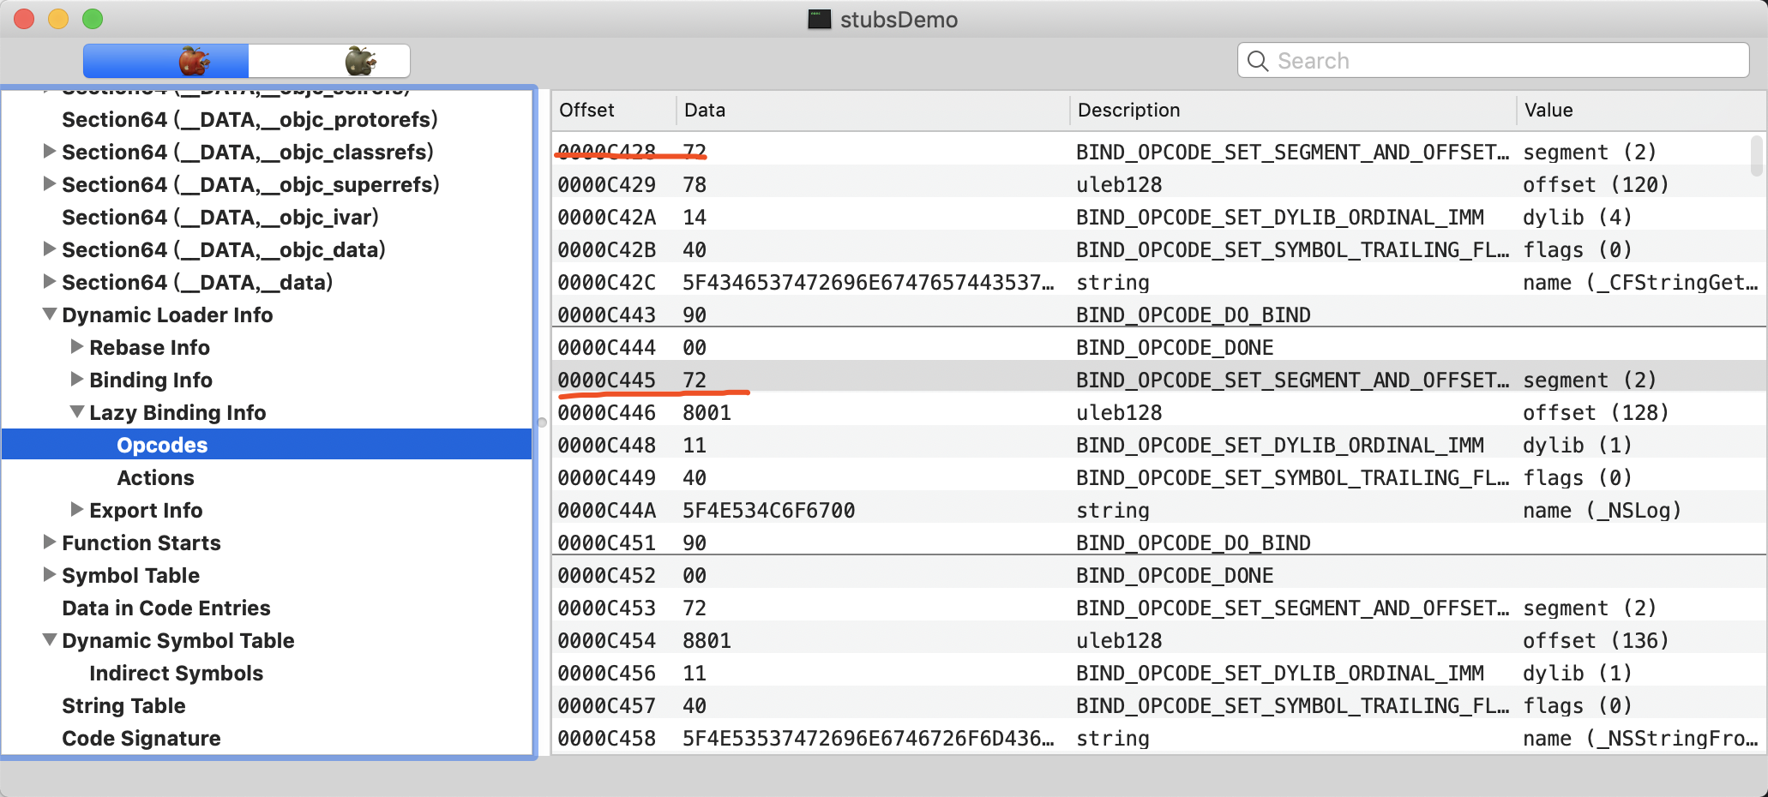This screenshot has width=1768, height=797.
Task: Click the magnifying glass search icon
Action: coord(1258,61)
